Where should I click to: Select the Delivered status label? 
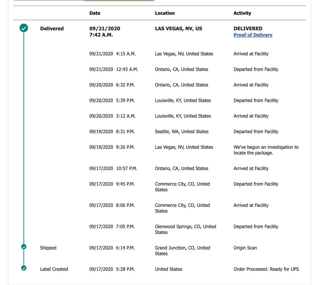tap(52, 29)
